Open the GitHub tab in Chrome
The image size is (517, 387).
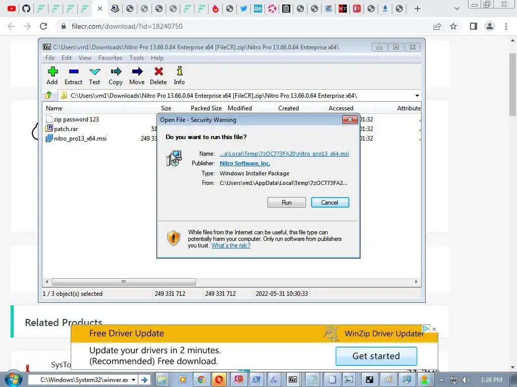(x=26, y=9)
